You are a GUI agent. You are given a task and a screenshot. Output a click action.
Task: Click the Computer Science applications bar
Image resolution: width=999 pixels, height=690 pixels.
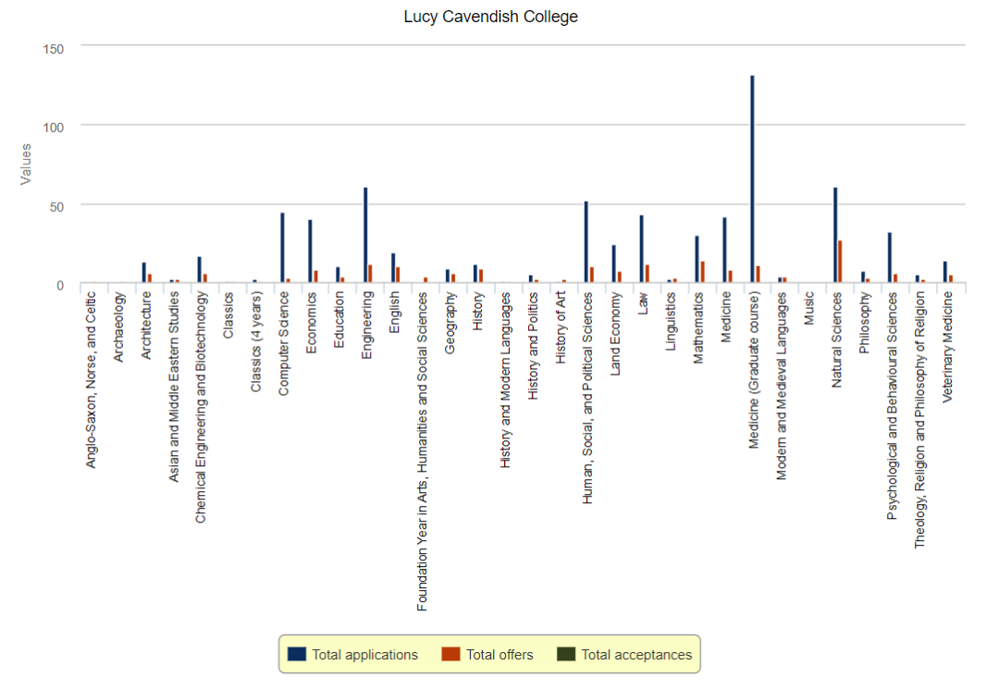(282, 248)
